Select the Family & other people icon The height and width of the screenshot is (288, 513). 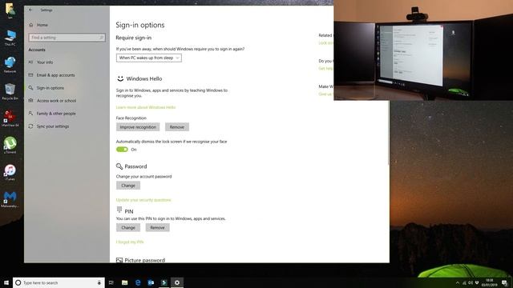point(30,114)
